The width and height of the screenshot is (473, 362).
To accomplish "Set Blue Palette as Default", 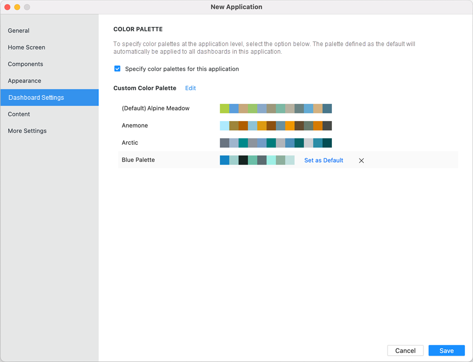I will click(323, 160).
